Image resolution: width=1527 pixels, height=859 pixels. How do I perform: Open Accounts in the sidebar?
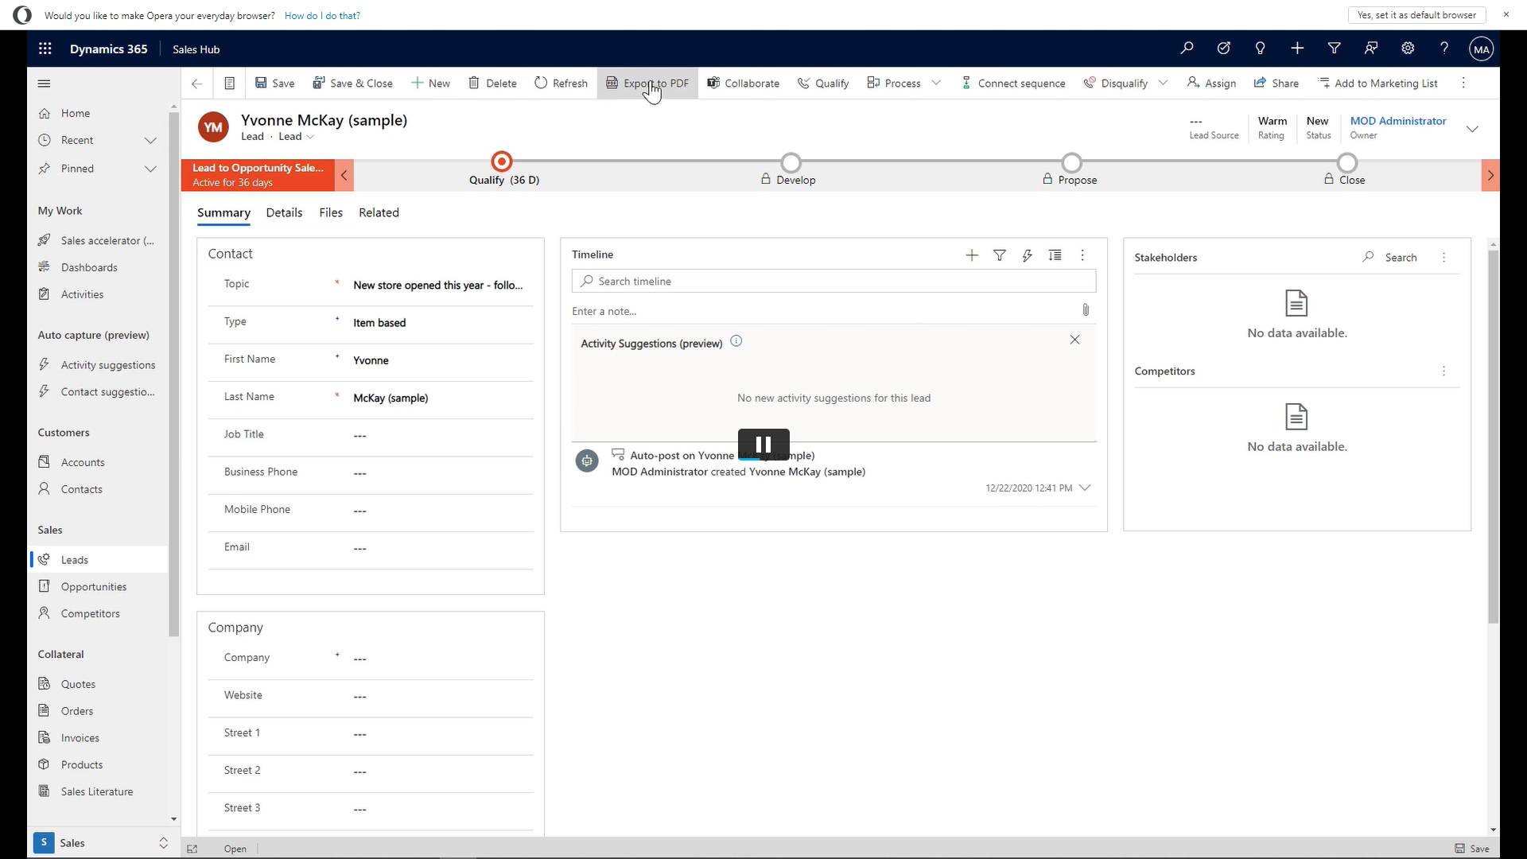tap(83, 463)
